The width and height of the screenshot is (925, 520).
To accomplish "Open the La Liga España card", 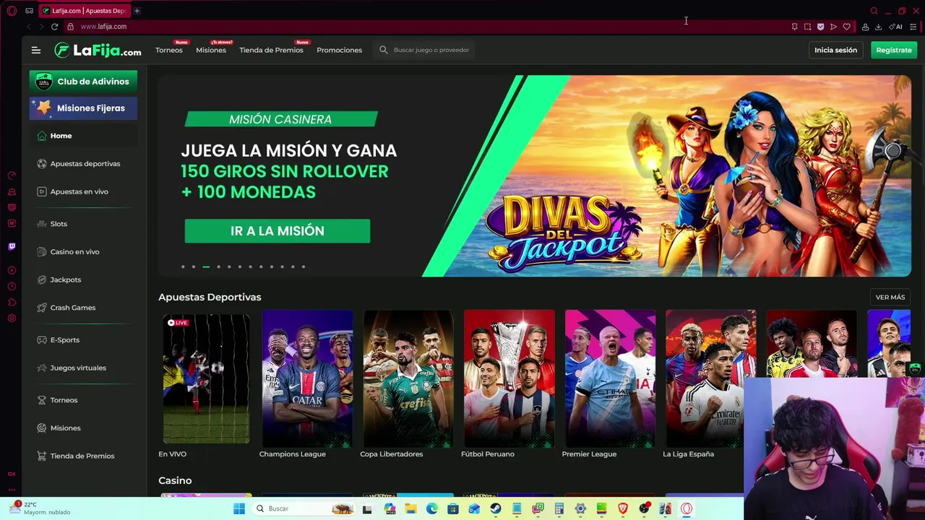I will 711,378.
